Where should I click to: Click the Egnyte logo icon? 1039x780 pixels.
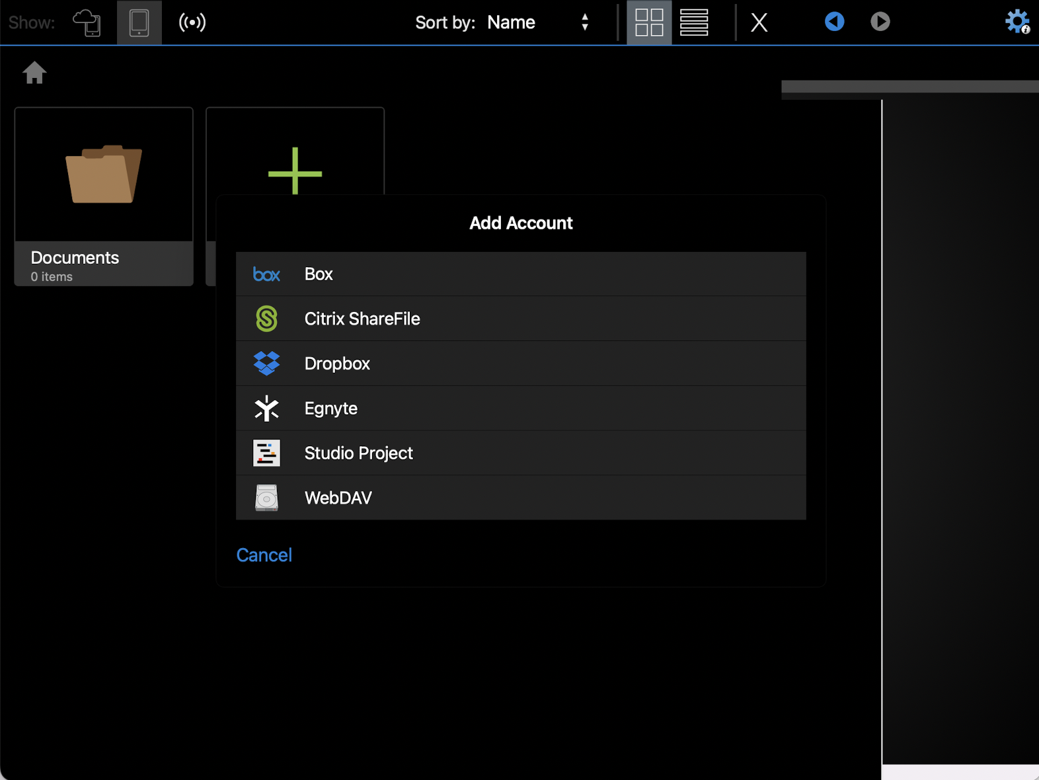(266, 409)
